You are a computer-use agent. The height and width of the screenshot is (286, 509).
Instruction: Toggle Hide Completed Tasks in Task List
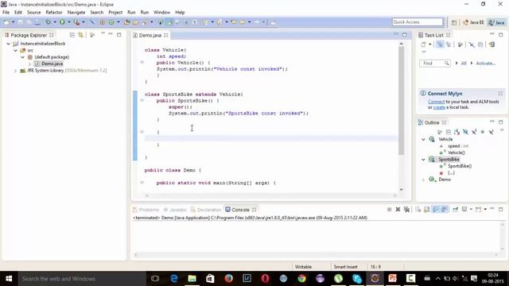(472, 44)
